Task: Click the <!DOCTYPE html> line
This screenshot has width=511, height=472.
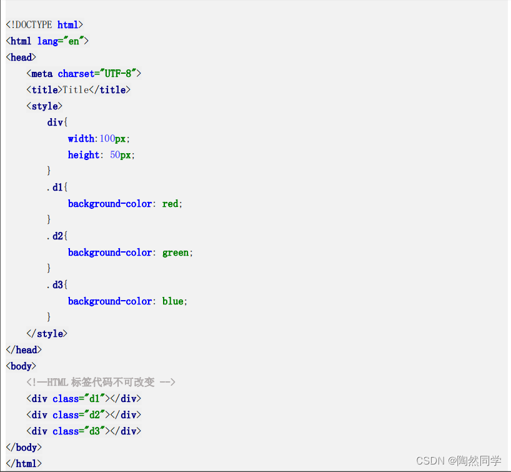Action: (x=44, y=25)
